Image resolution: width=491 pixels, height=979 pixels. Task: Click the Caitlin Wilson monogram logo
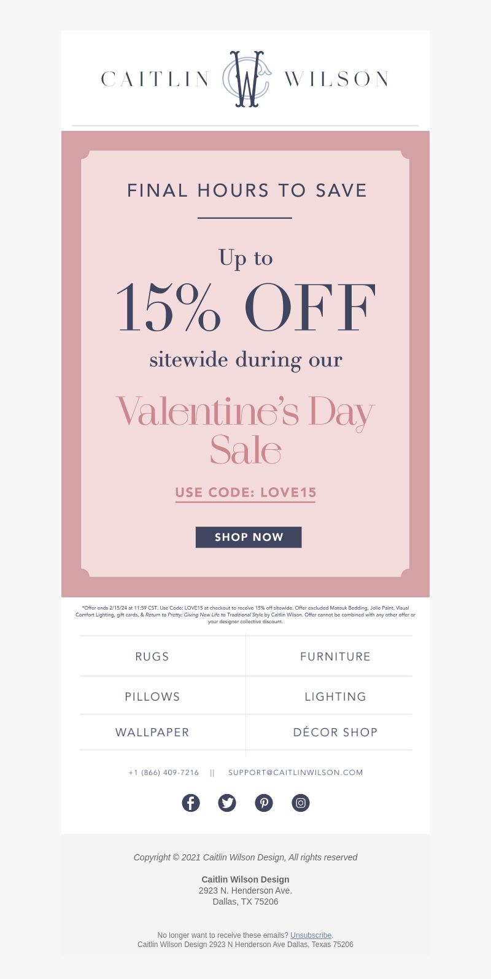click(x=247, y=79)
